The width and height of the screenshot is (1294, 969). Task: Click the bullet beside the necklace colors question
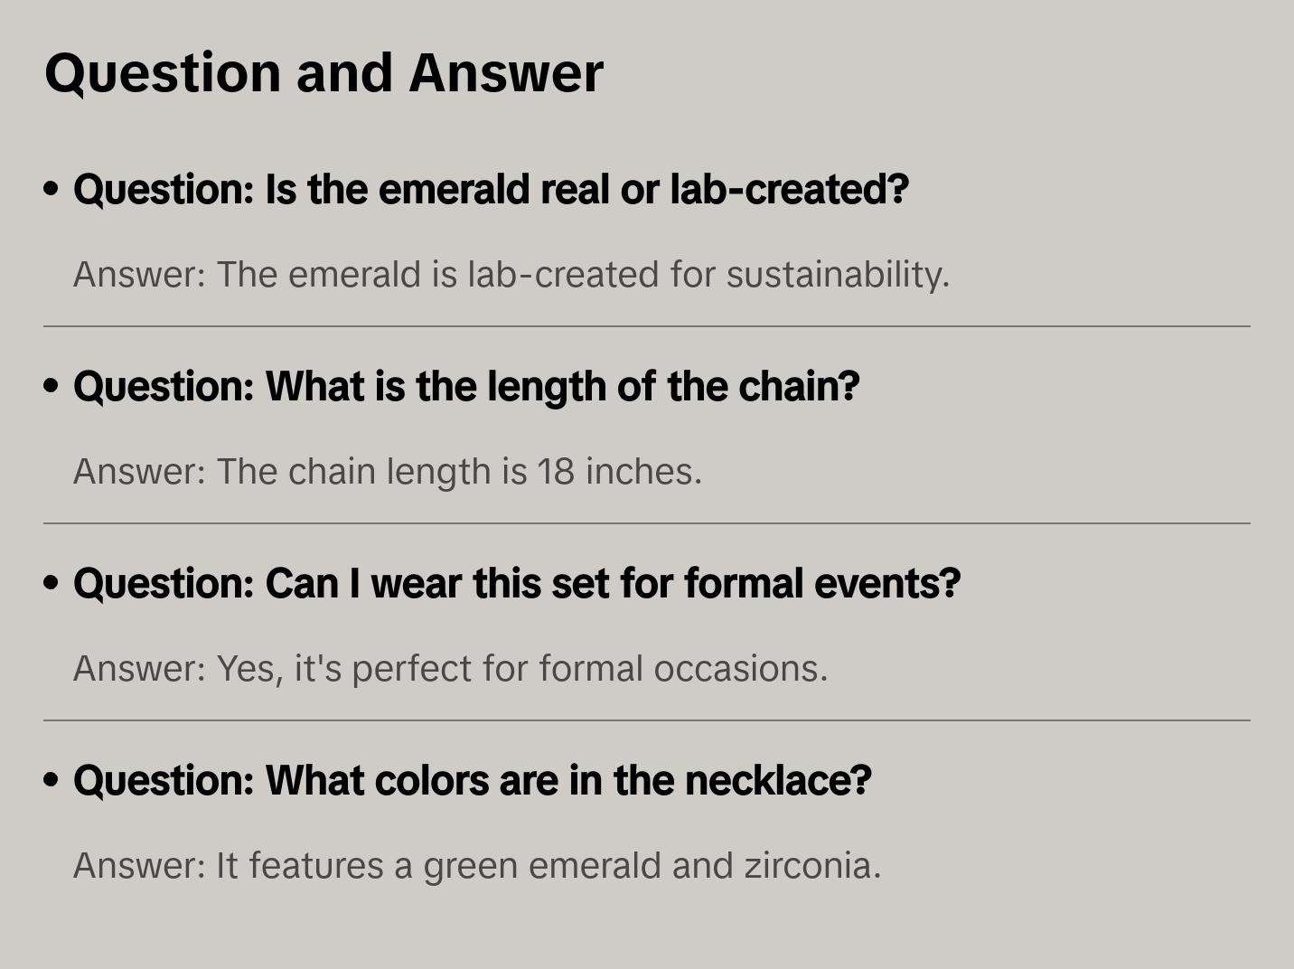pos(52,780)
